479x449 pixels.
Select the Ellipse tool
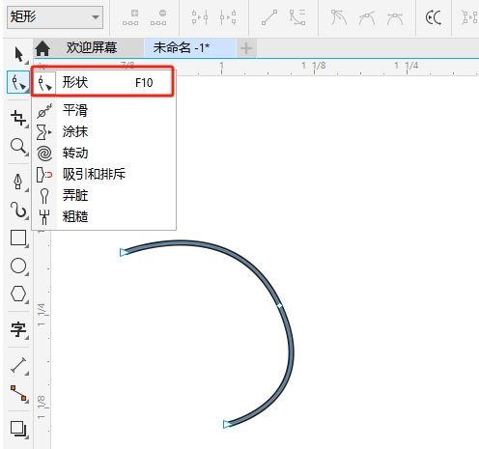pos(18,267)
